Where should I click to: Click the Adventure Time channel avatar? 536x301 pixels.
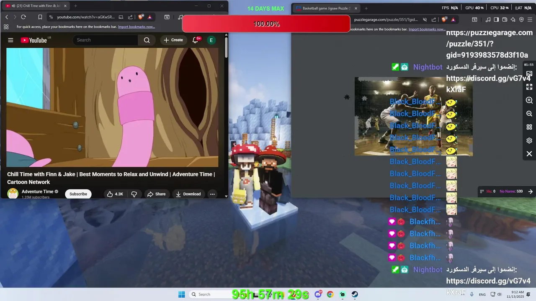tap(13, 194)
